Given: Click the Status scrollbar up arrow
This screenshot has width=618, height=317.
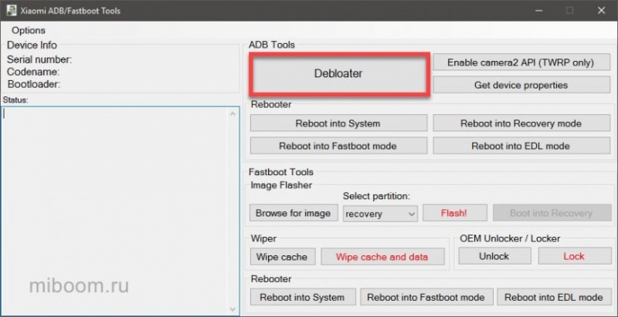Looking at the screenshot, I should [233, 114].
